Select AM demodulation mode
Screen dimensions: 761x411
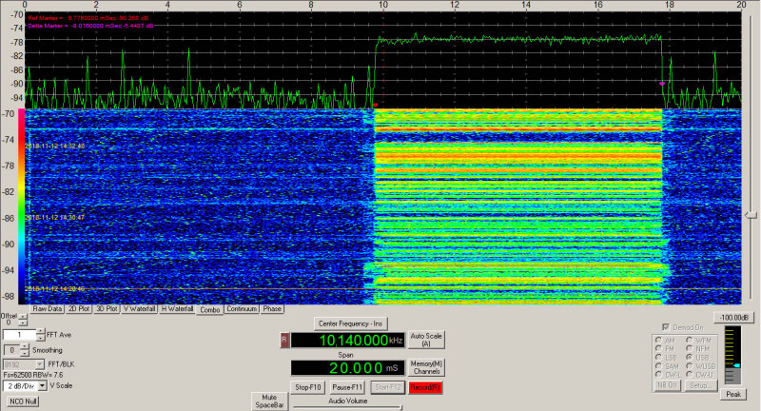coord(658,341)
